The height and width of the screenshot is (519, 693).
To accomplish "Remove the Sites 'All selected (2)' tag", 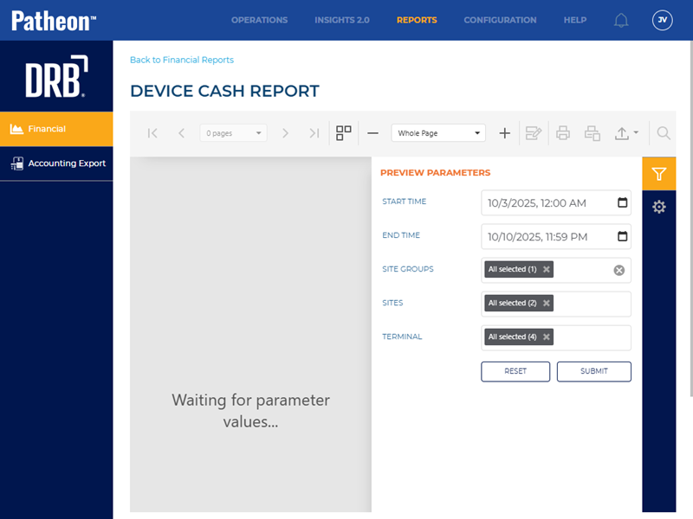I will click(x=546, y=304).
